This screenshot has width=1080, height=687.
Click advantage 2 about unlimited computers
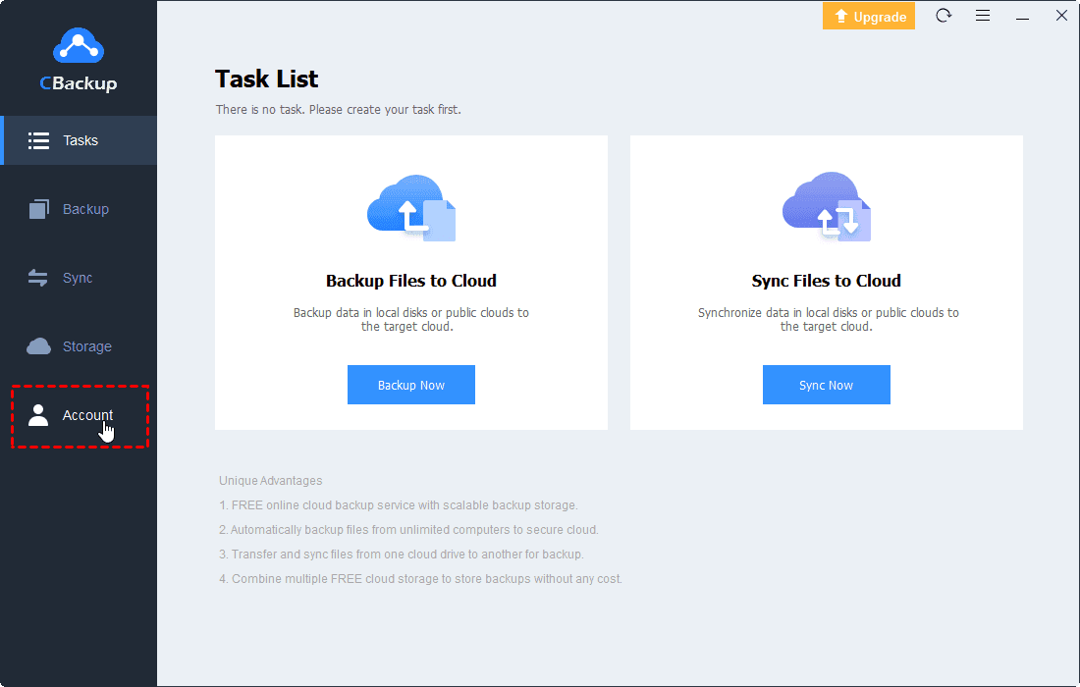[408, 530]
